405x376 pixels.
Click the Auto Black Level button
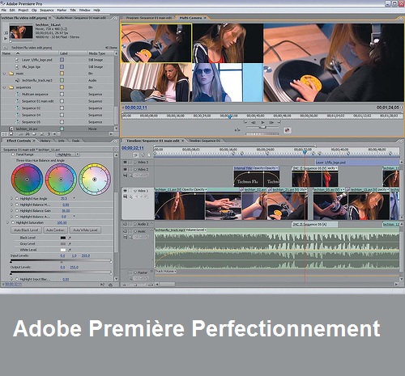(x=26, y=230)
